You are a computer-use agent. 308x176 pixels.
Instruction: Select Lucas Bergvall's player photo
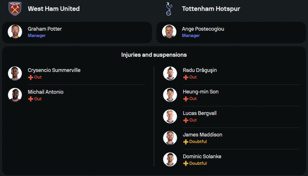[x=170, y=116]
